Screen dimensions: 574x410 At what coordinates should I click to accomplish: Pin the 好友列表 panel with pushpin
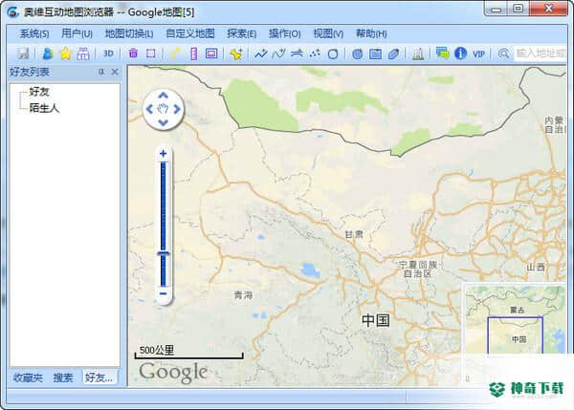[x=101, y=72]
